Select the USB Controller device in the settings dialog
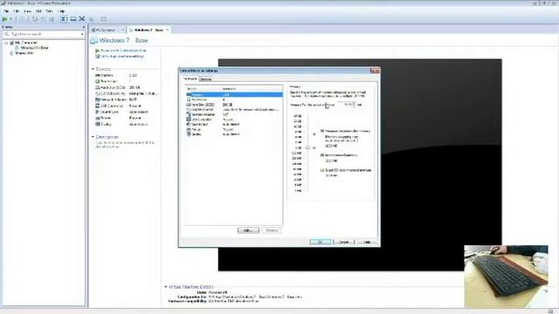The width and height of the screenshot is (559, 314). 234,119
